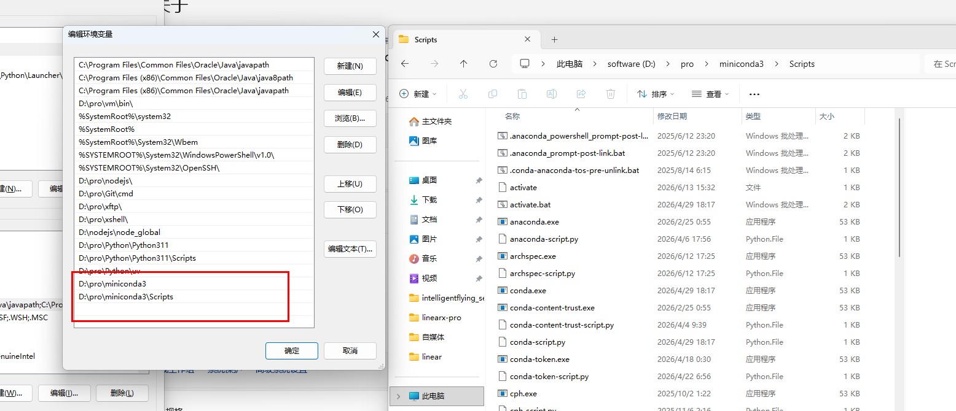The image size is (956, 411).
Task: Select %SystemRoot%\system32 path entry
Action: tap(194, 117)
